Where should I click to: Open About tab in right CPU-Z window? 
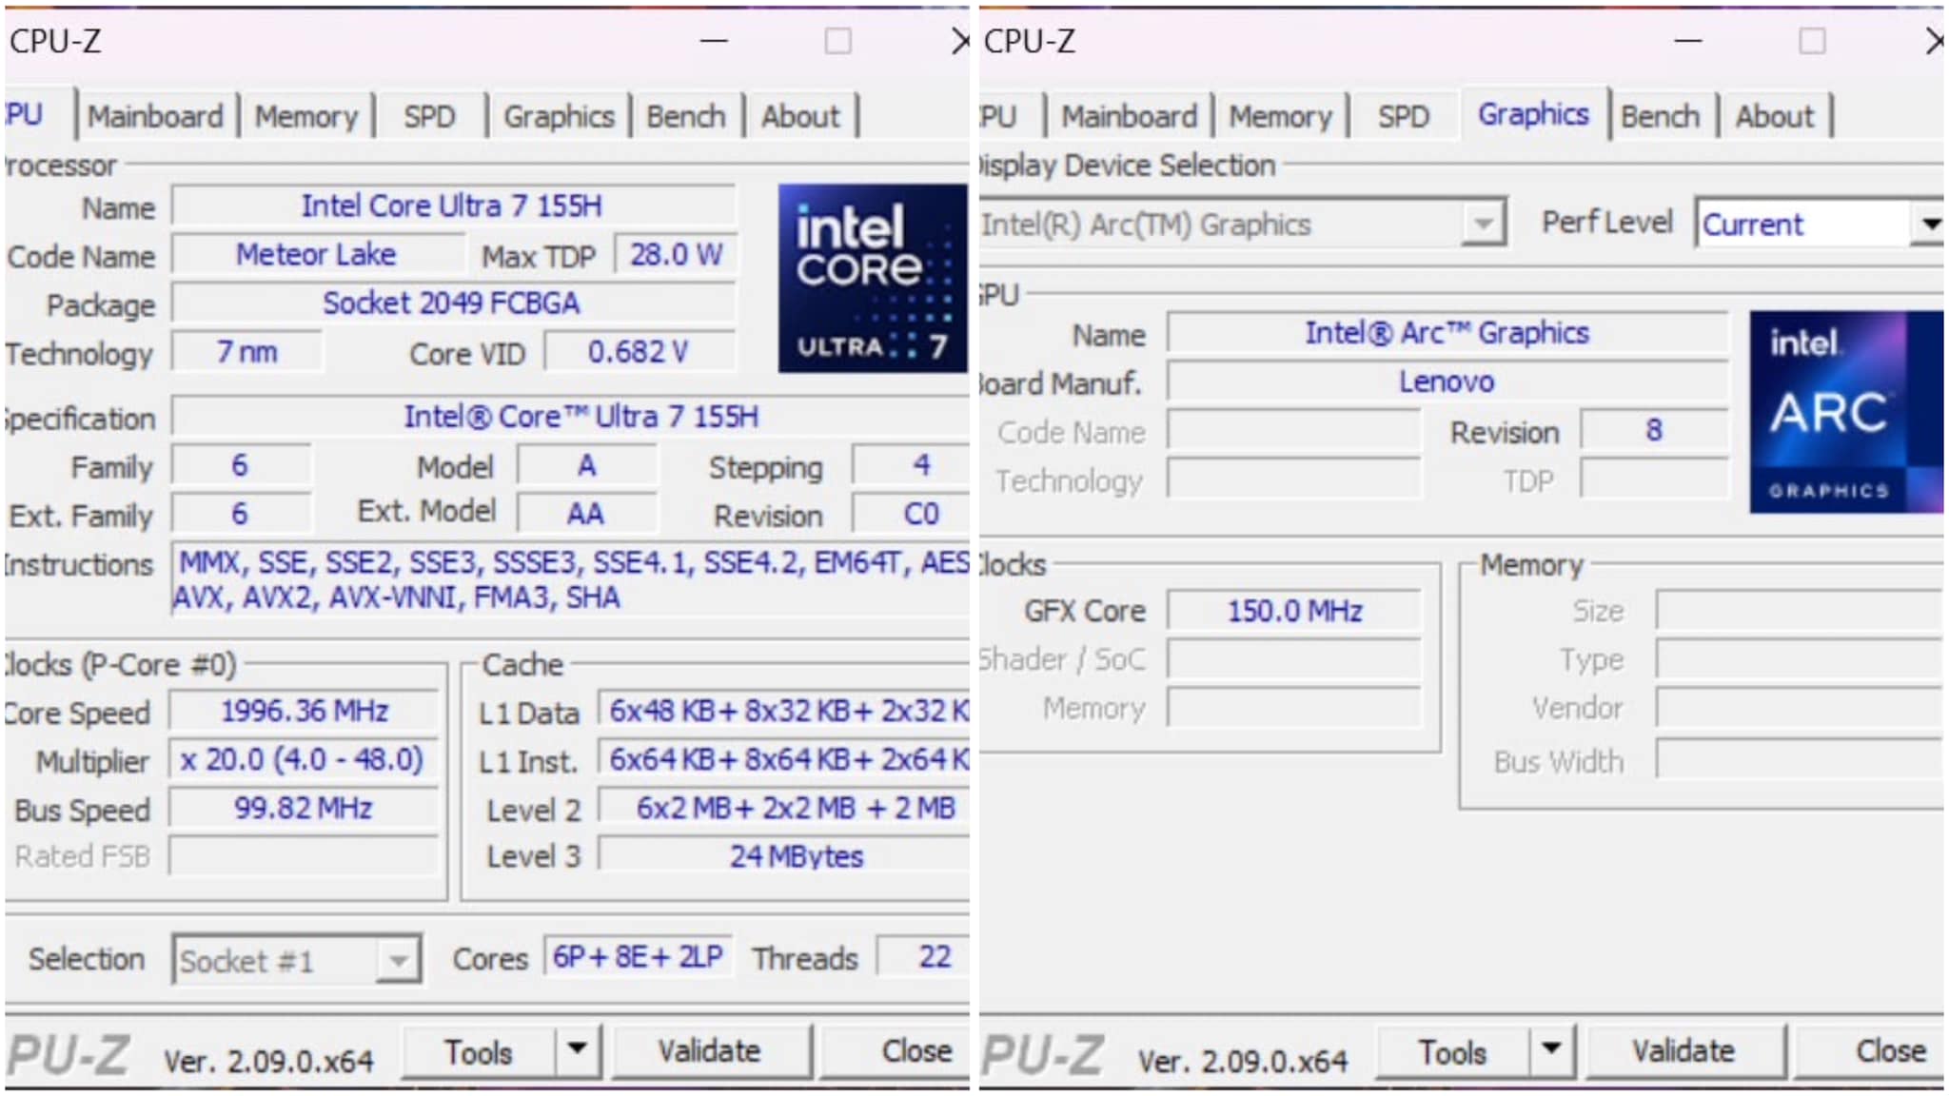coord(1775,116)
